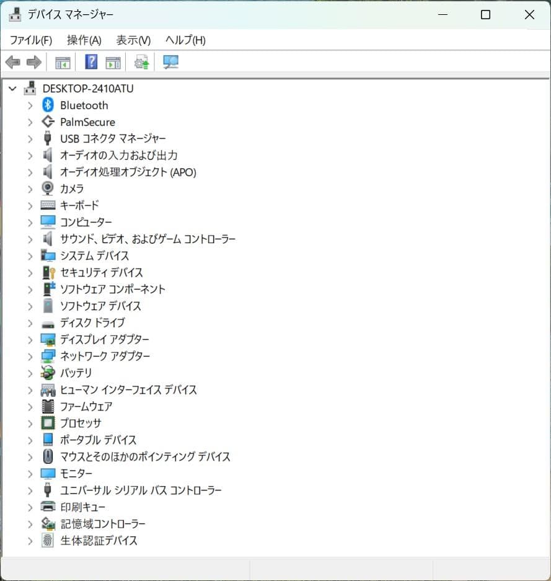
Task: Select the 生体認証デバイス category
Action: (99, 540)
